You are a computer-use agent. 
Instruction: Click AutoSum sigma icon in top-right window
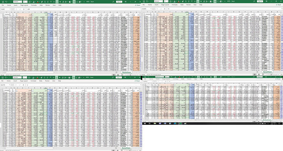point(218,1)
